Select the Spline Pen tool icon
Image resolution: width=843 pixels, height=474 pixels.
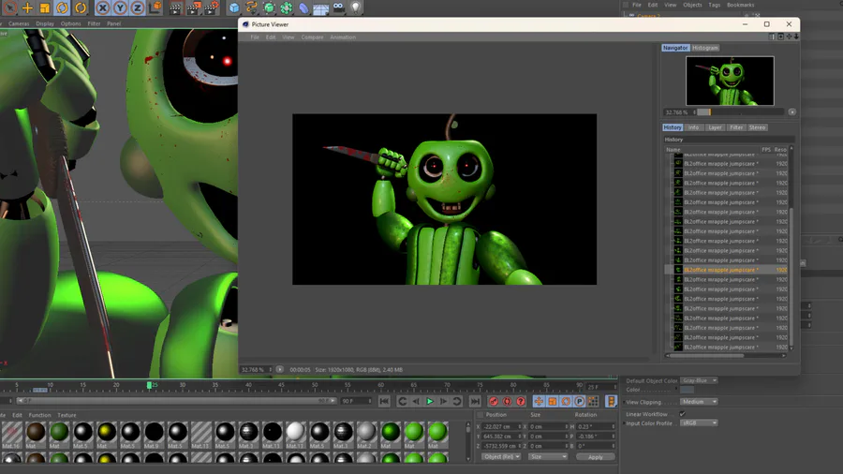pyautogui.click(x=251, y=7)
